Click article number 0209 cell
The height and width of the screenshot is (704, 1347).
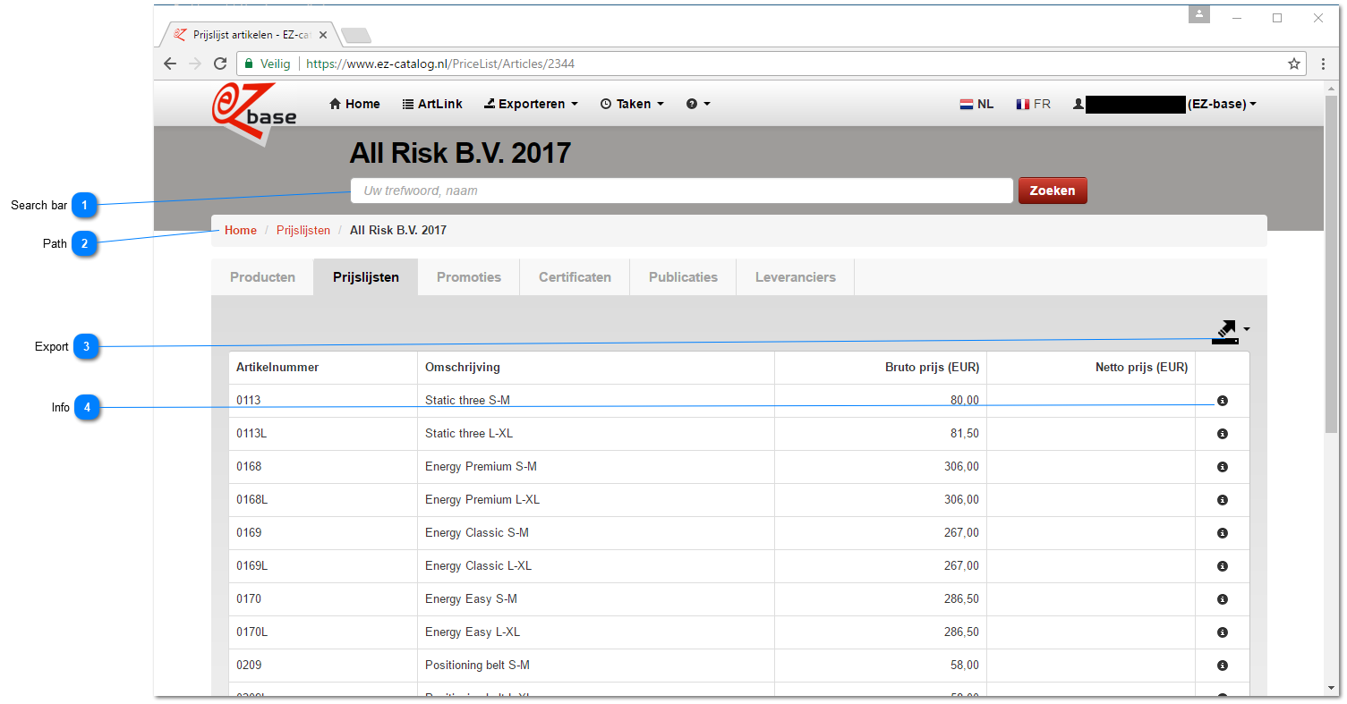323,666
